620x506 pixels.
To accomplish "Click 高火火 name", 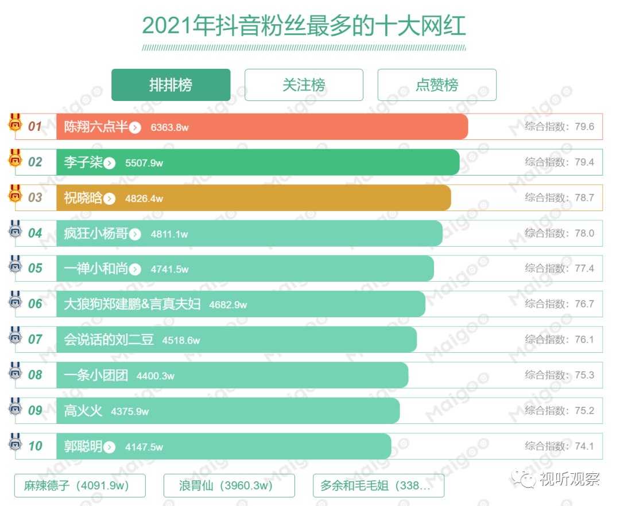I will coord(83,411).
